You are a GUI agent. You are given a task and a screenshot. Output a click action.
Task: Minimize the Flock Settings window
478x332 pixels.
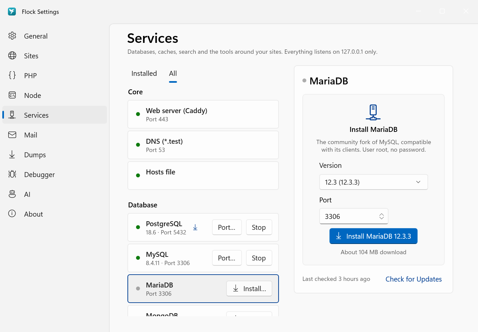click(418, 11)
